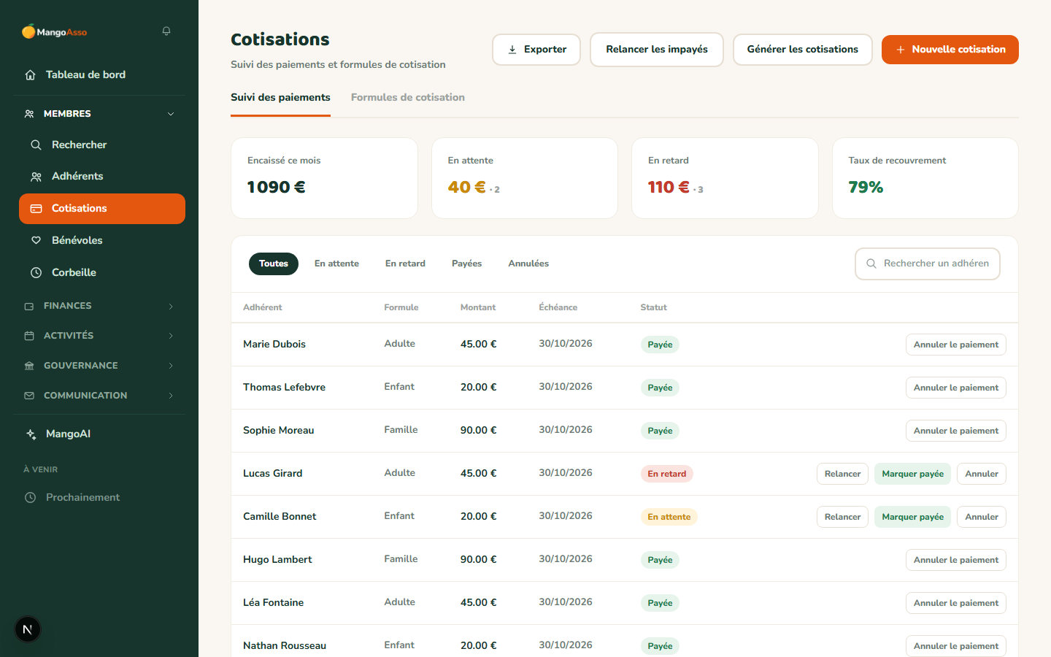This screenshot has height=657, width=1051.
Task: Filter list by En attente
Action: tap(336, 264)
